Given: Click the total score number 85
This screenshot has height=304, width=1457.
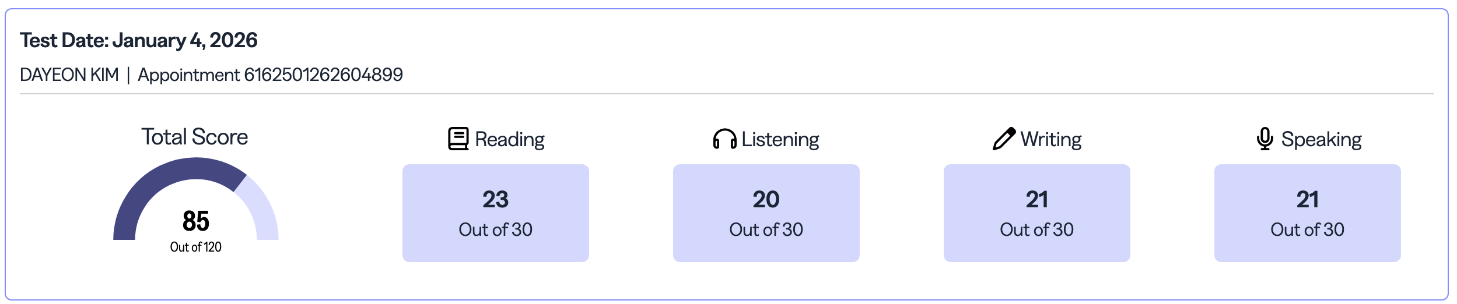Looking at the screenshot, I should 196,221.
